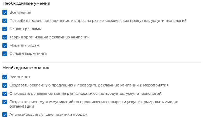Screen dimensions: 203x118
Task: Uncheck the 'Все знания' checkbox
Action: 5,77
